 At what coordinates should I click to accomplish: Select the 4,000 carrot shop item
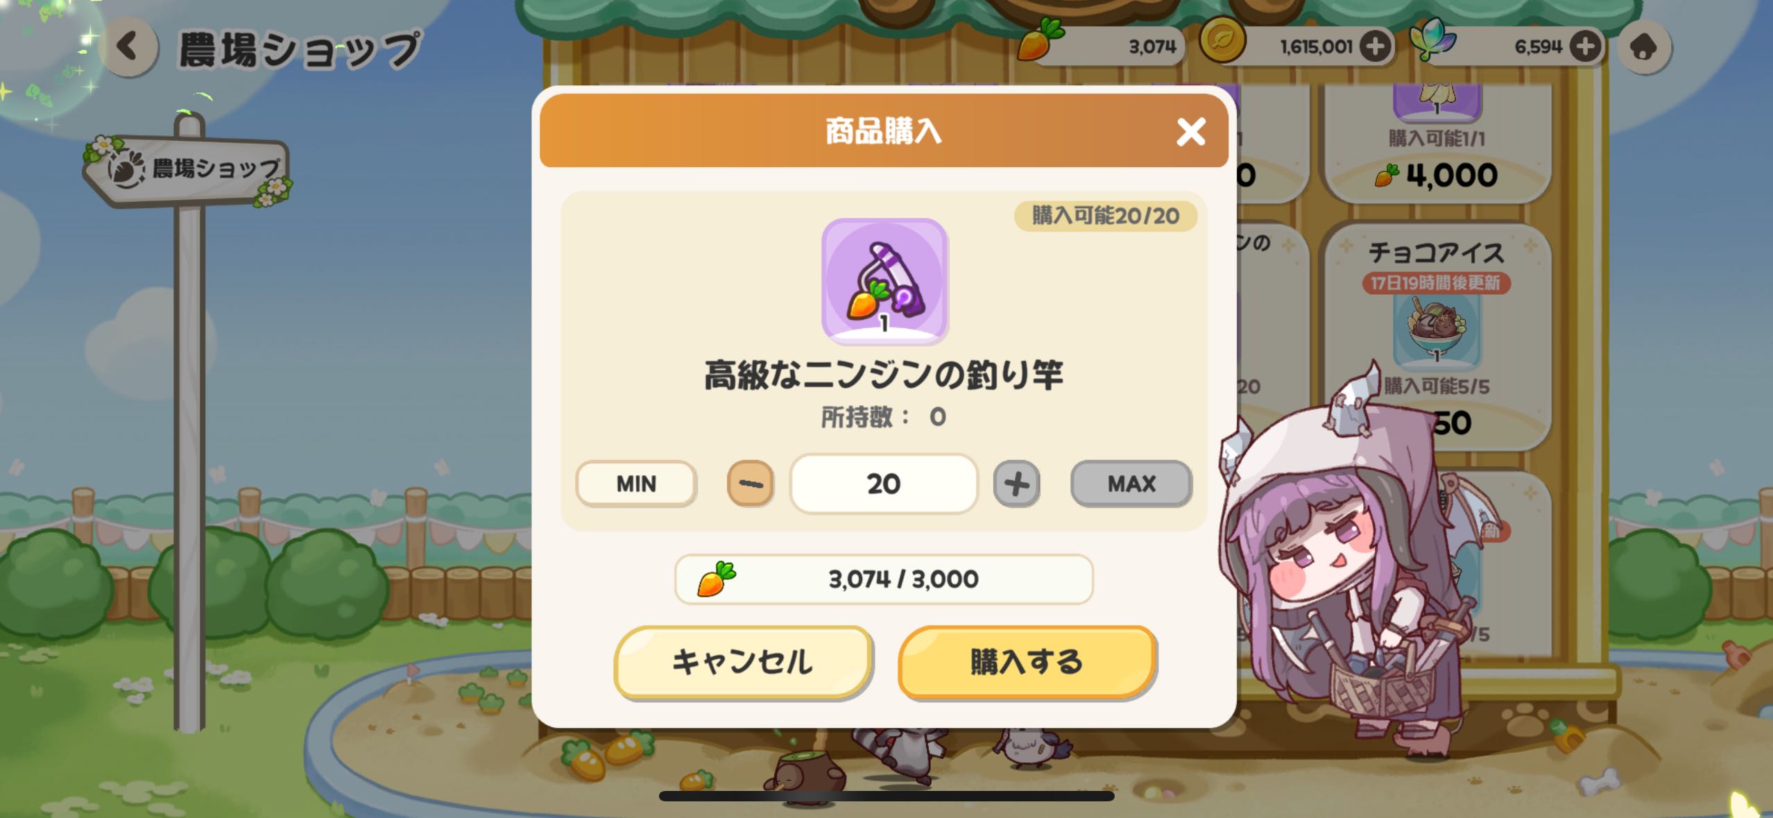pyautogui.click(x=1437, y=142)
